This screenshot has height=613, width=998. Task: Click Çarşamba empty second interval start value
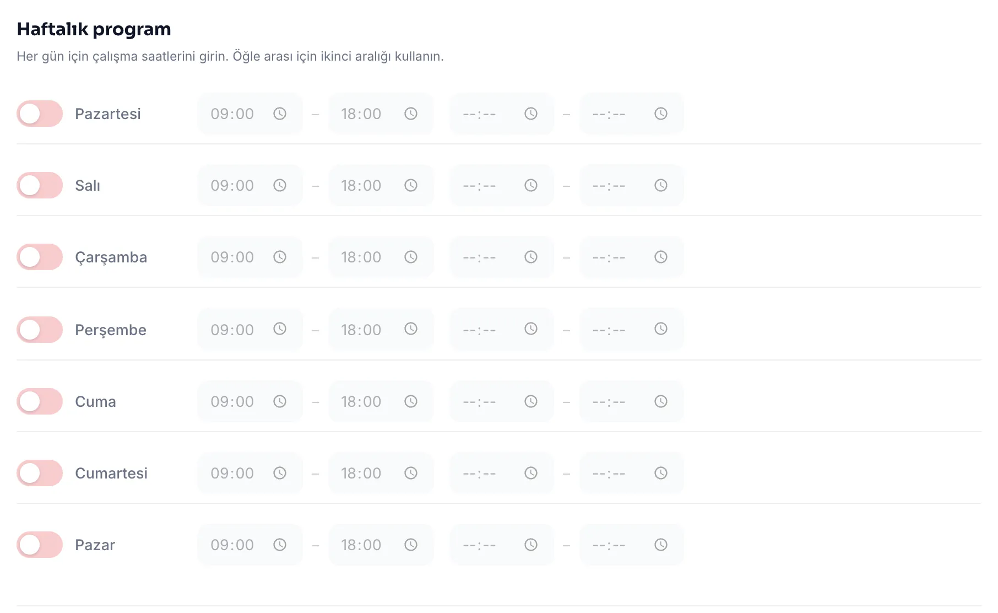[479, 257]
